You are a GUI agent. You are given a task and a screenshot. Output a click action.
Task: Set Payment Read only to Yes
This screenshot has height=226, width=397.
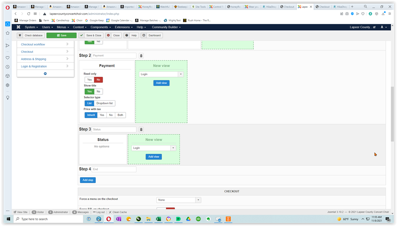[x=90, y=80]
